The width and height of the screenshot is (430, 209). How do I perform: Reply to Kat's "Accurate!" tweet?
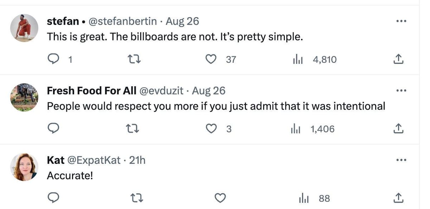53,198
